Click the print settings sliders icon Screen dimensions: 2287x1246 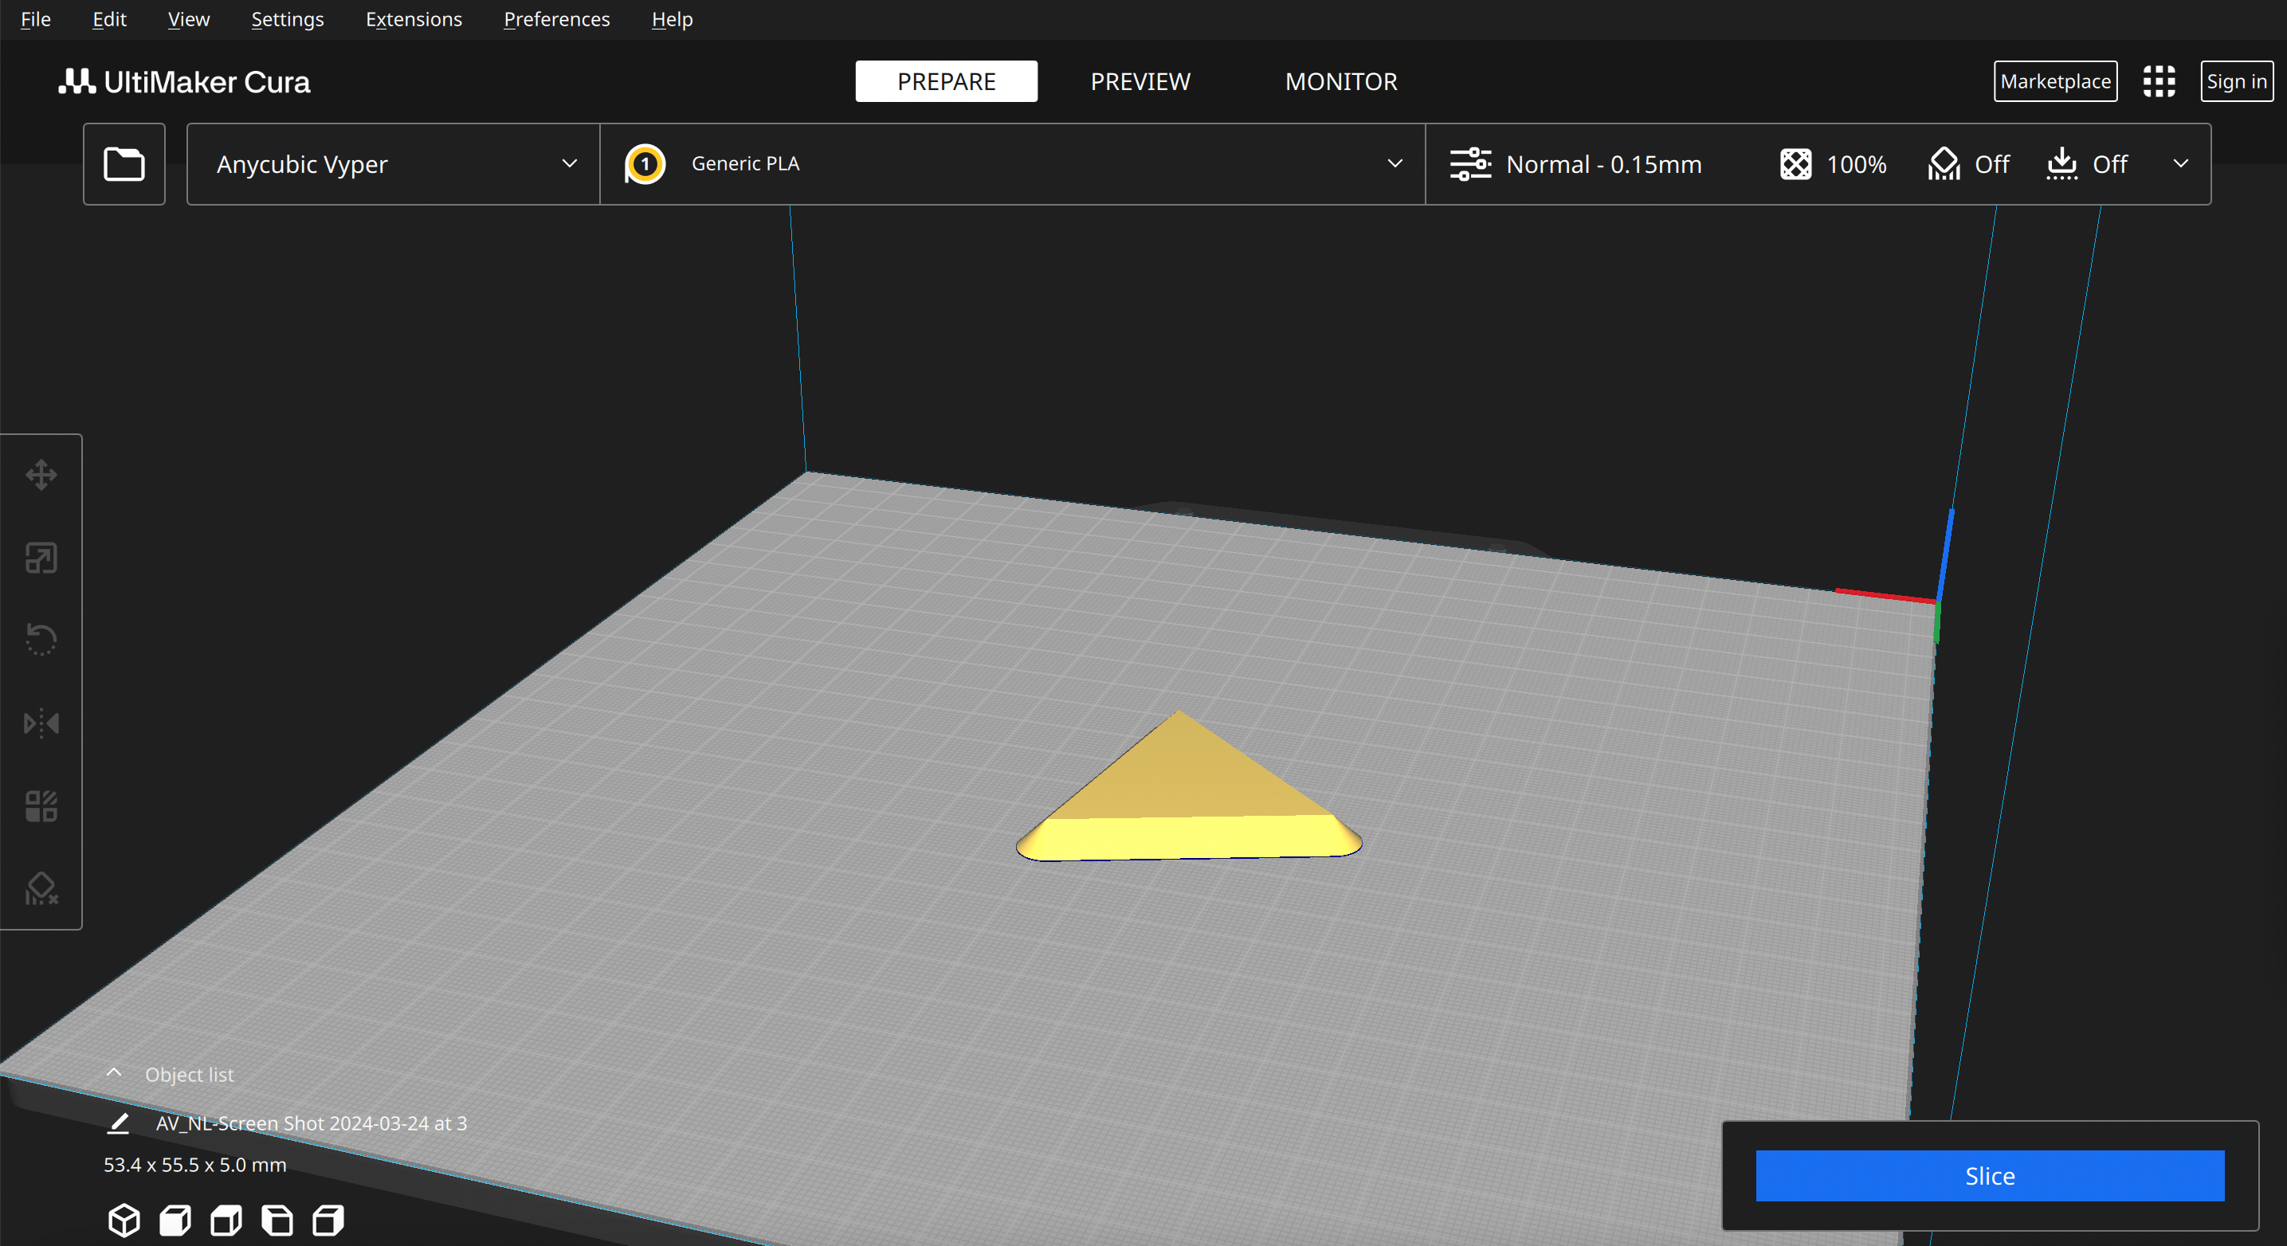click(1470, 164)
